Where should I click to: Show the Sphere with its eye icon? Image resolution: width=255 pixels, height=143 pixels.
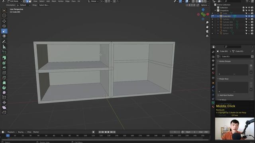[x=249, y=33]
